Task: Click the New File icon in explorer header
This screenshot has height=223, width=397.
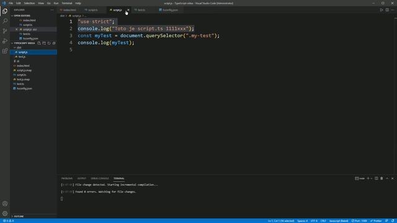Action: tap(39, 43)
